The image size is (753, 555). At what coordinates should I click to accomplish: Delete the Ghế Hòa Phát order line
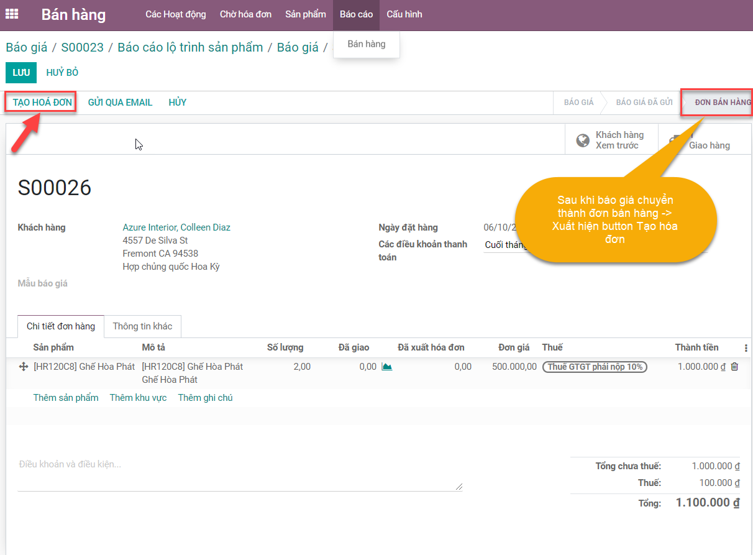pos(734,367)
